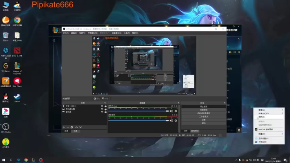This screenshot has height=163, width=290.
Task: Open microphone/Aux audio settings gear
Action: 176,111
